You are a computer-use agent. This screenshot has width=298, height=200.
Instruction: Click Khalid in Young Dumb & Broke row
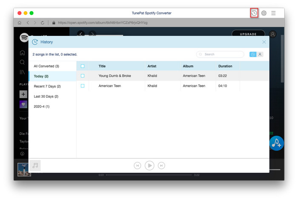(152, 76)
